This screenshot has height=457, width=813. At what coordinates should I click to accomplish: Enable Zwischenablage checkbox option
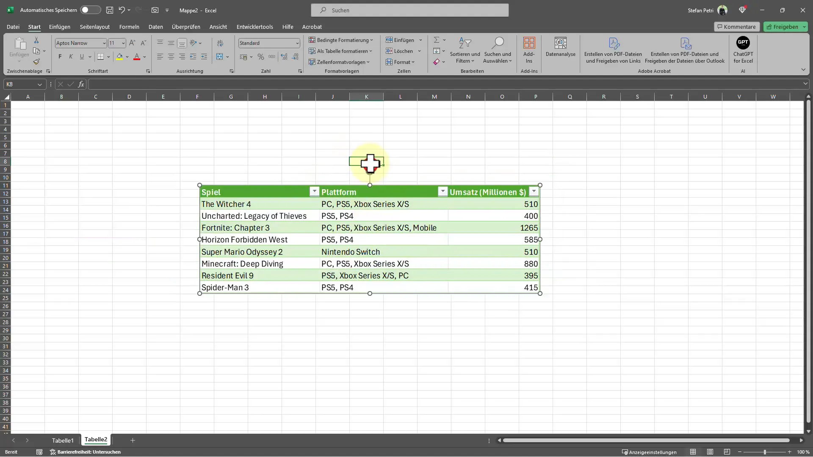tap(49, 72)
